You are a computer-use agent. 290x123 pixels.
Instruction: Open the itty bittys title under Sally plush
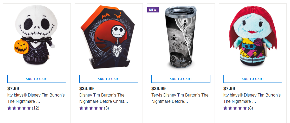tap(252, 98)
